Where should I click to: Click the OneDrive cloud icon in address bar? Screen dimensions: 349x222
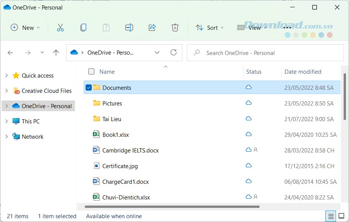[x=74, y=52]
